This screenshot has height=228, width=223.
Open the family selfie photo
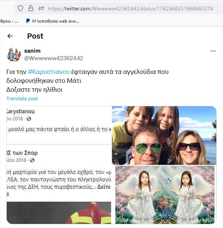point(164,136)
